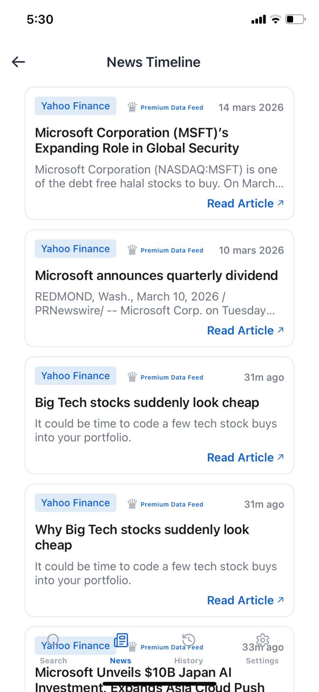Tap Yahoo Finance badge on the dividend article
319x692 pixels.
[x=76, y=249]
